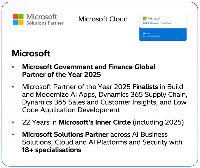Screen dimensions: 200x168
Task: Click the four-colored Microsoft Solutions Partner logo
Action: pyautogui.click(x=19, y=19)
